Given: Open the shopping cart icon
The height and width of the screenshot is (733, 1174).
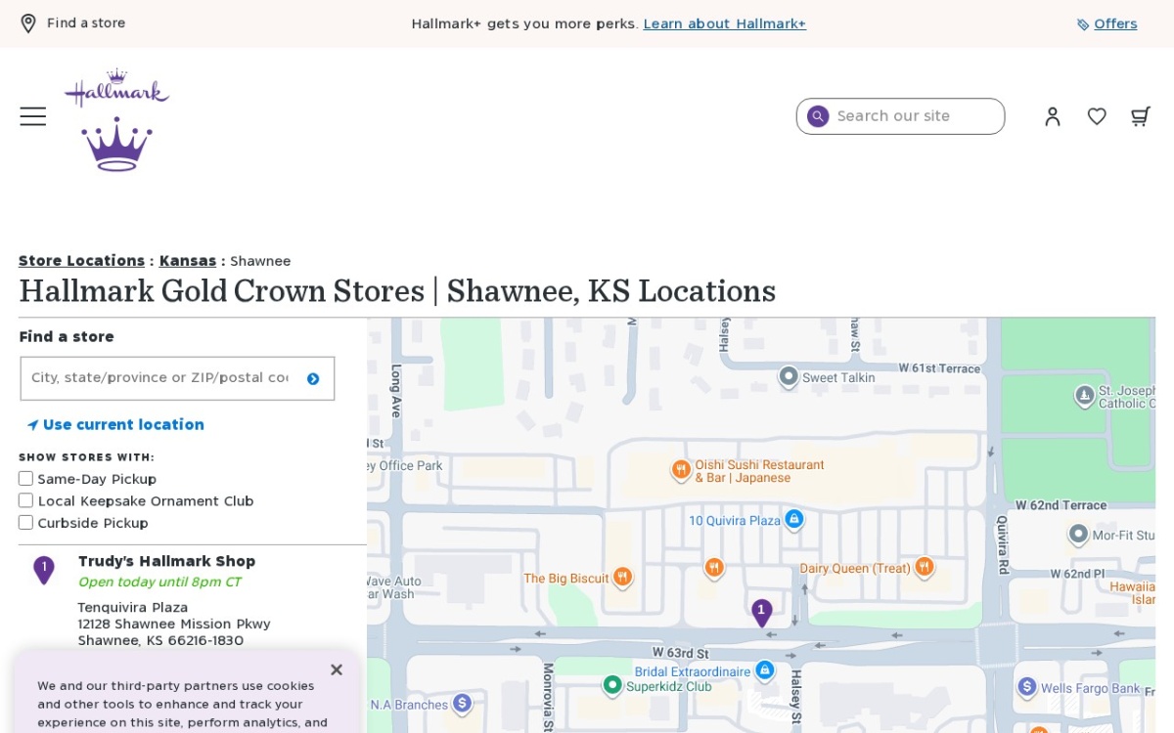Looking at the screenshot, I should point(1140,116).
